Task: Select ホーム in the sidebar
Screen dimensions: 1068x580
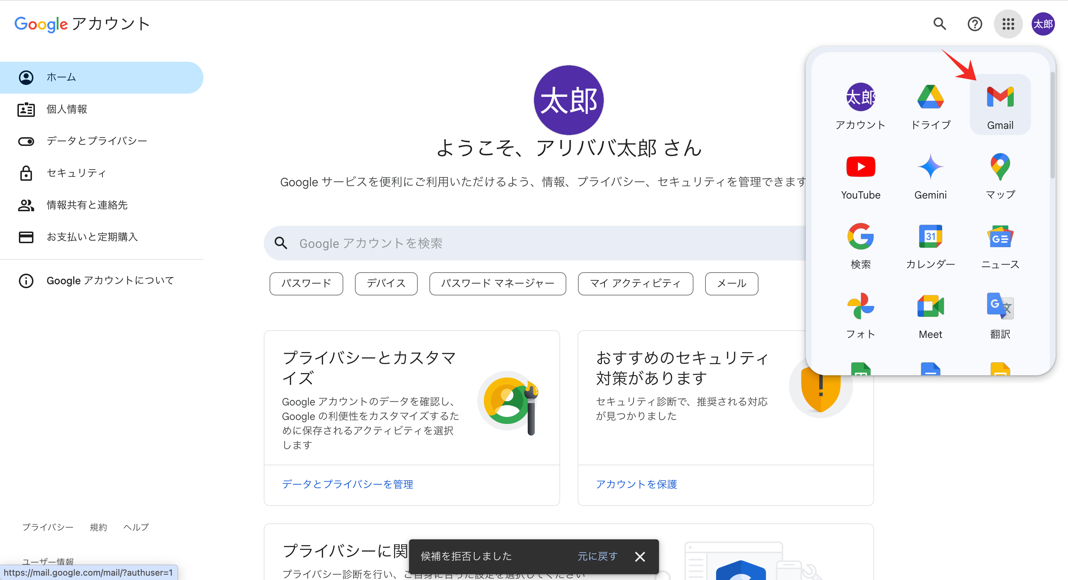Action: (102, 77)
